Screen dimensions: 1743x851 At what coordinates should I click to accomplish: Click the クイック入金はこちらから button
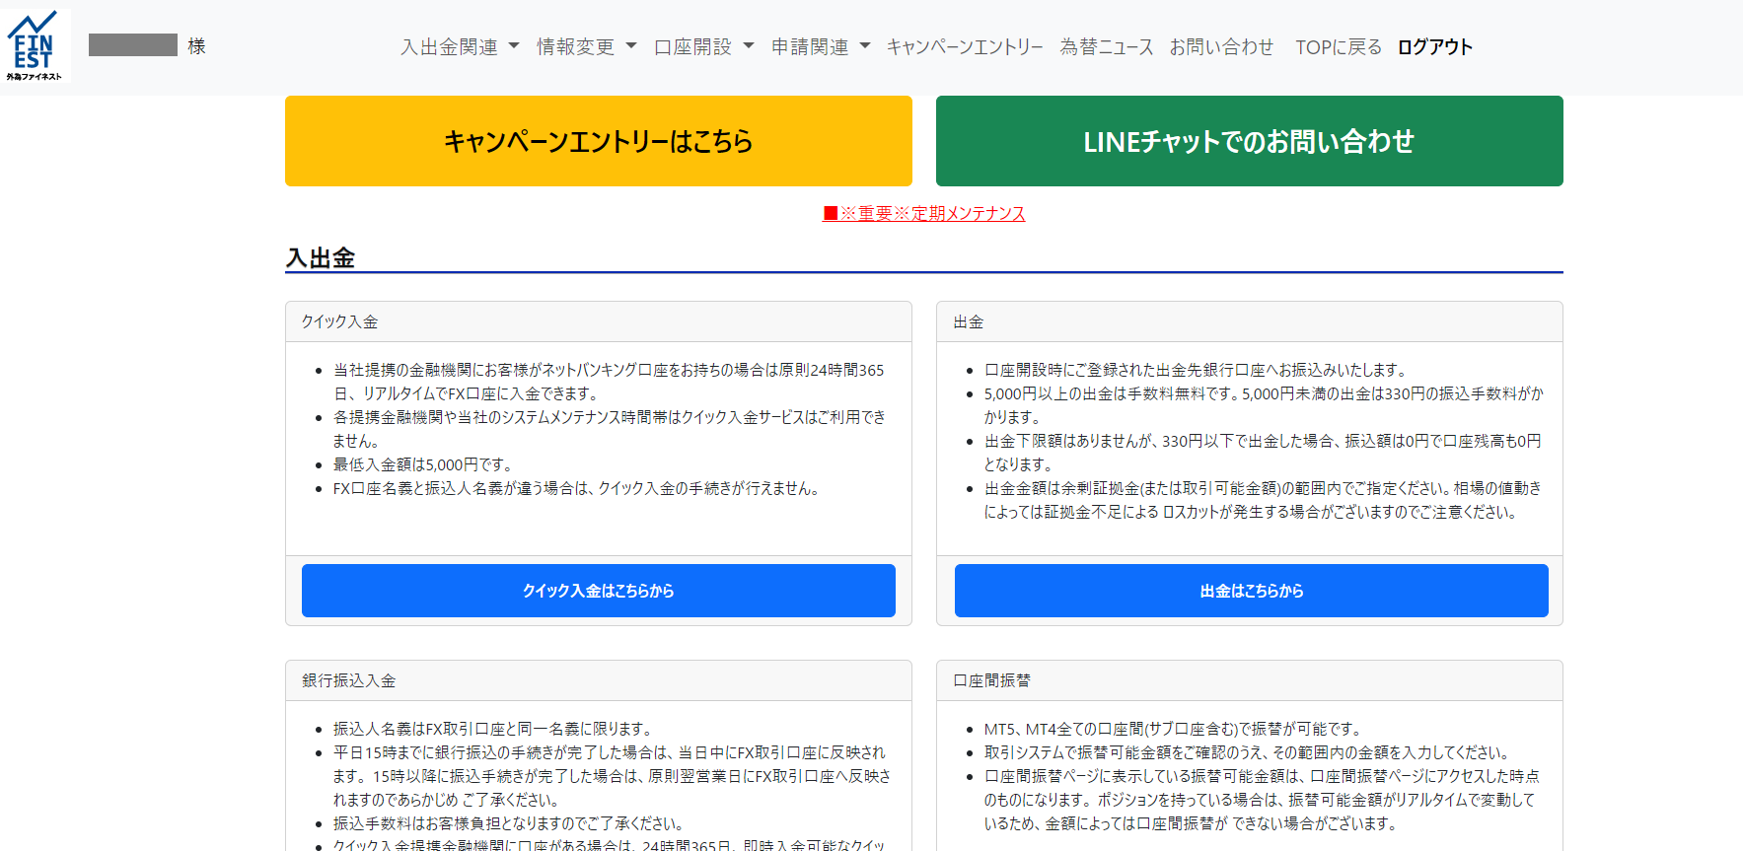(x=598, y=591)
